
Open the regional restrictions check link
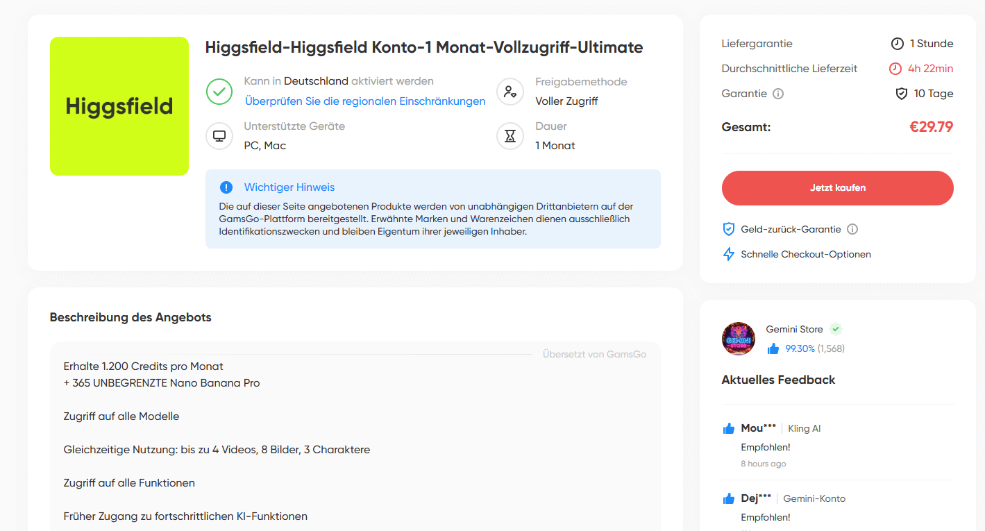365,101
